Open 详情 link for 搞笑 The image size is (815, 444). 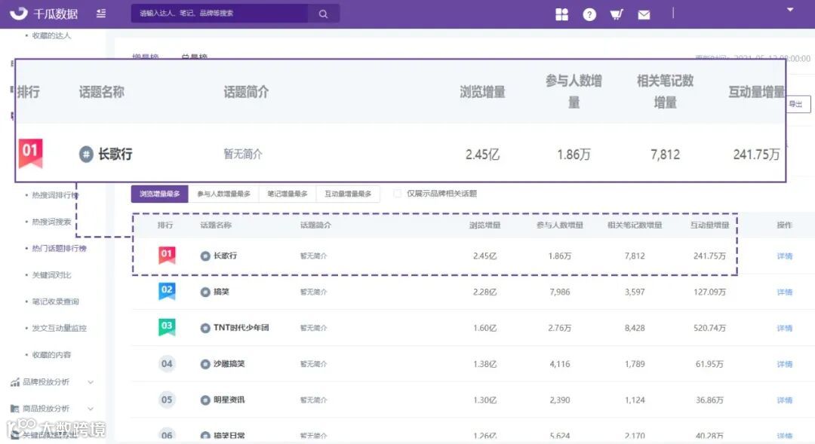785,292
